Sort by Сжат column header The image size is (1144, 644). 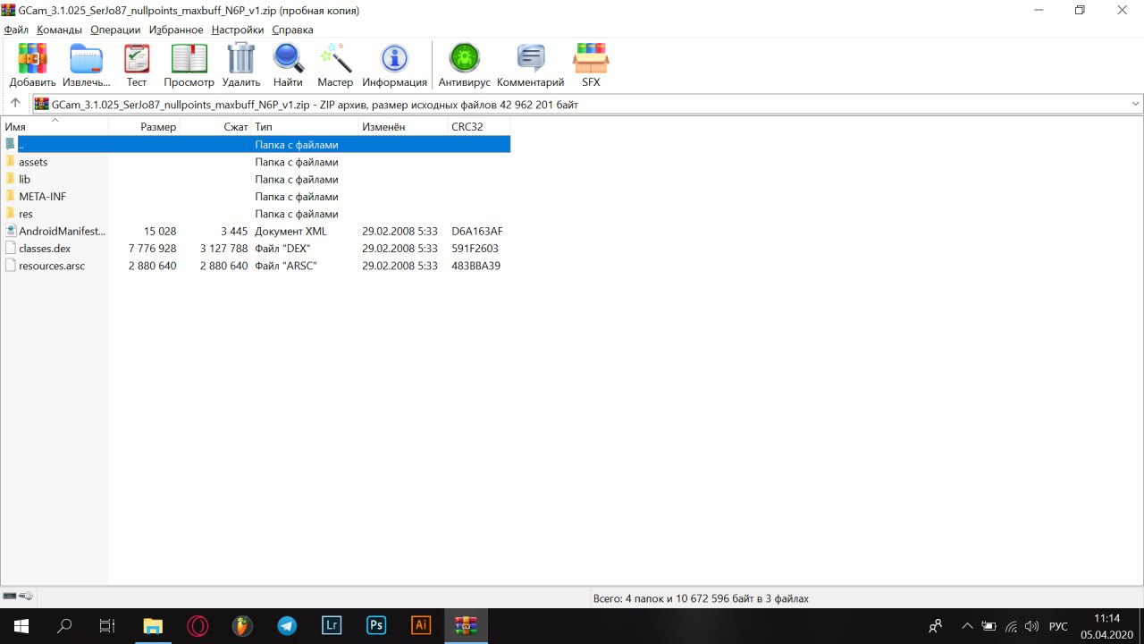pos(215,127)
